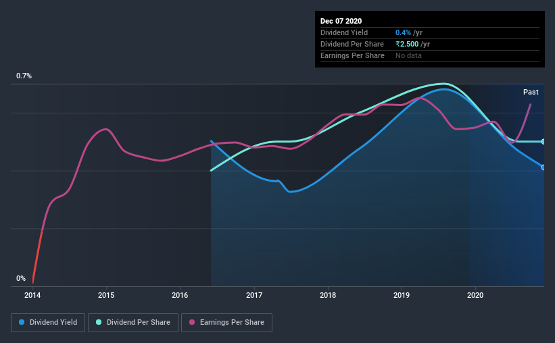Click the 2017 x-axis label
This screenshot has height=343, width=555.
point(254,295)
